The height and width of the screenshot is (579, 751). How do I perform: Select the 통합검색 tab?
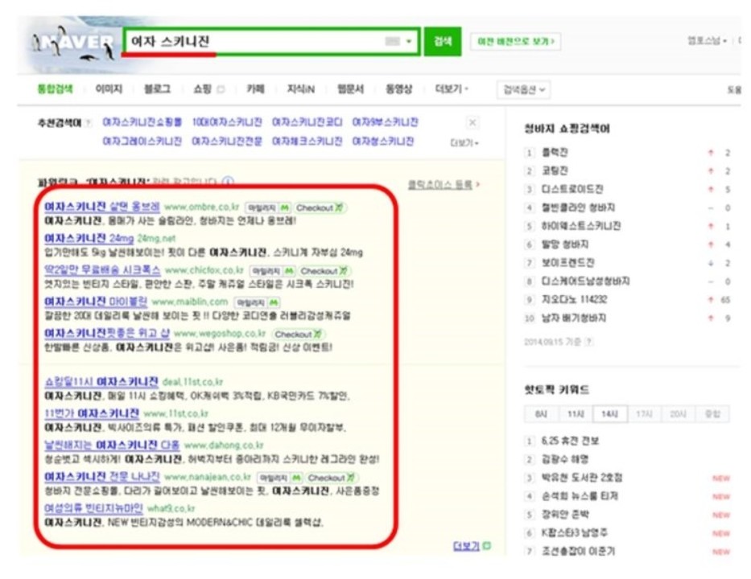[55, 89]
